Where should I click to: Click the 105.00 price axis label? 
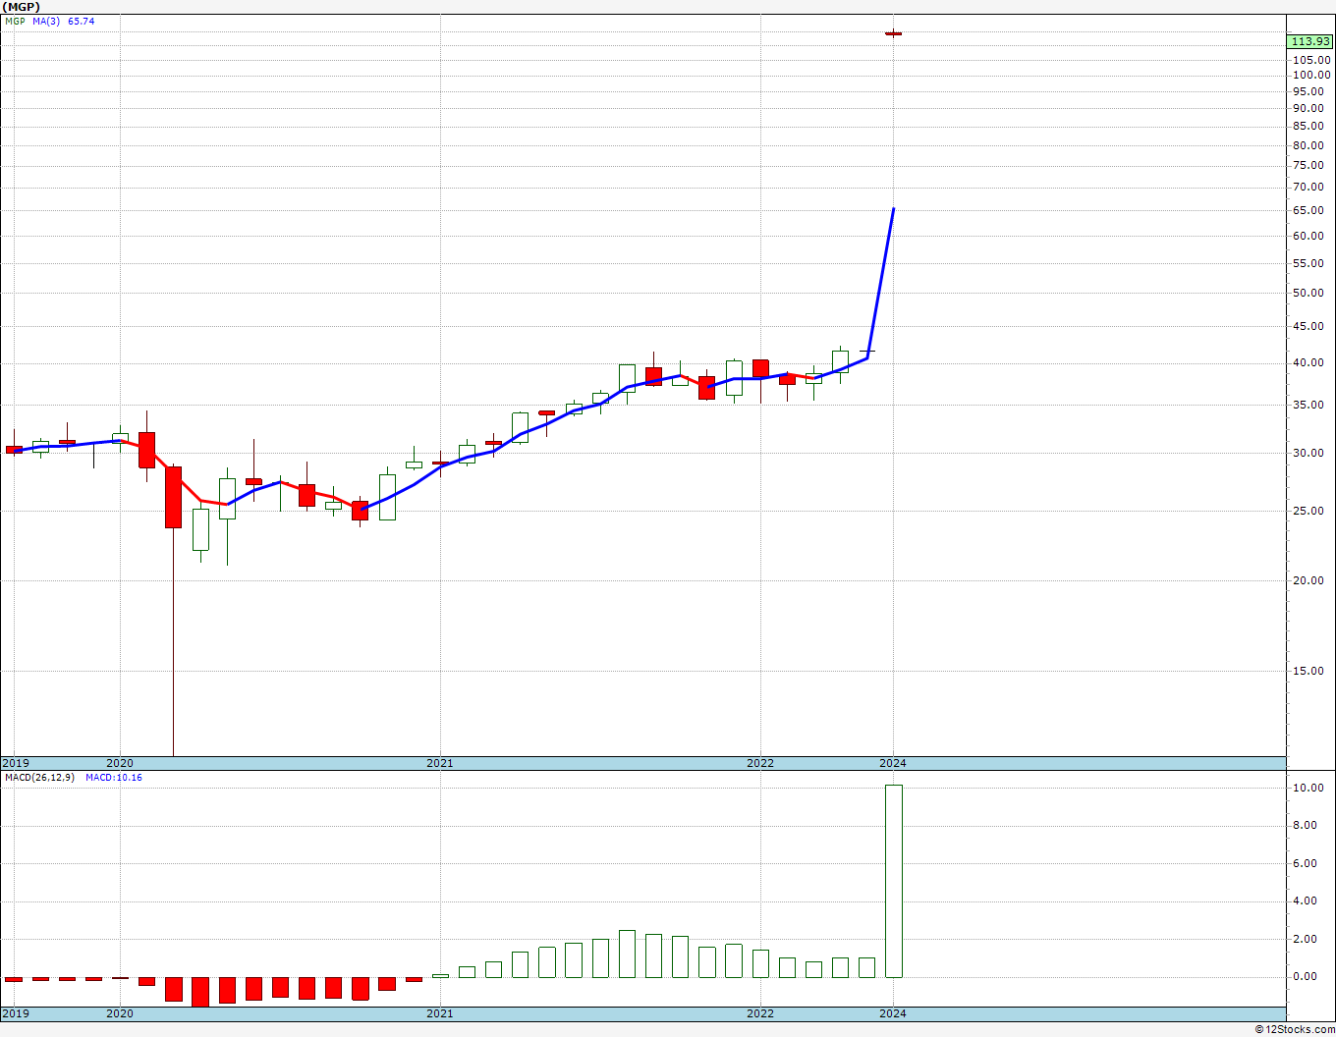(1311, 59)
